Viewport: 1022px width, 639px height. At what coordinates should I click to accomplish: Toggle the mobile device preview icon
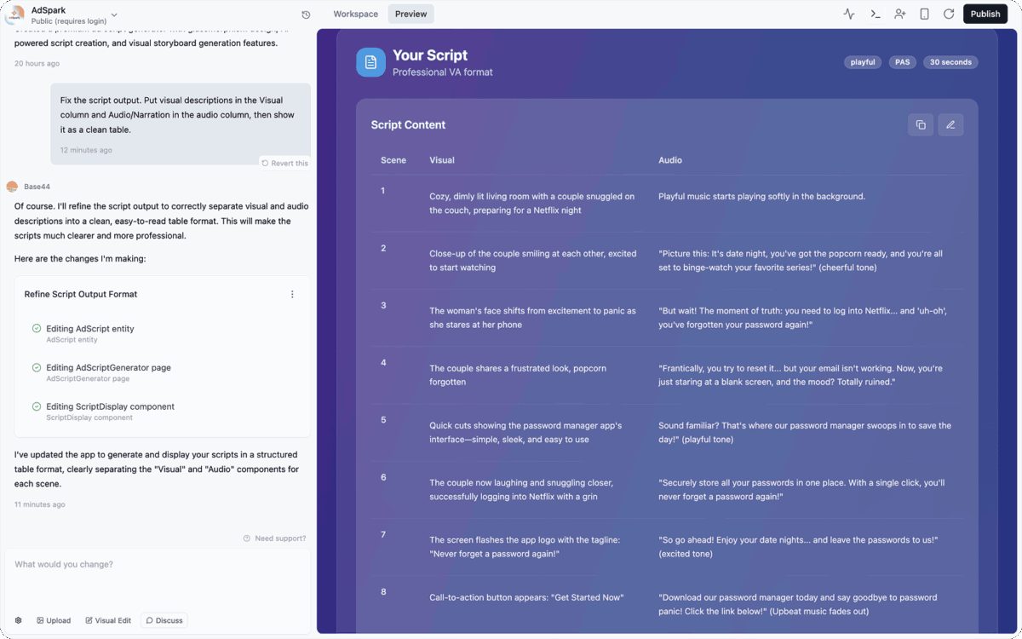pos(924,14)
